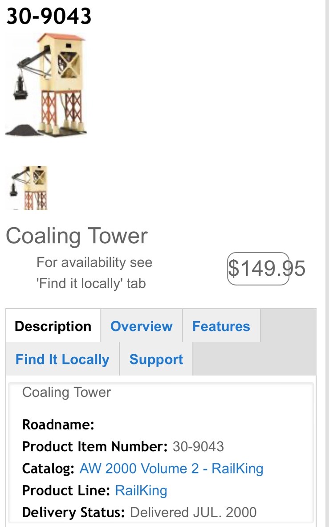Click the 30-9043 heading at top
Viewport: 329px width, 527px height.
tap(49, 17)
